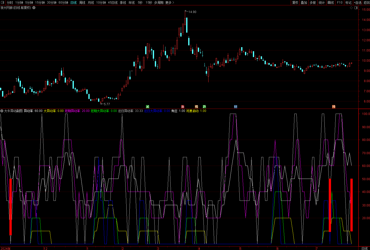
Task: Click the orange 榜 event marker
Action: click(x=196, y=107)
